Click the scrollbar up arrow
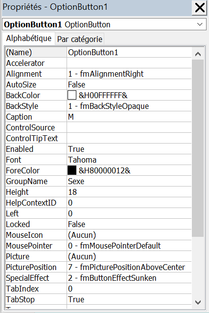This screenshot has height=313, width=209. tap(198, 54)
